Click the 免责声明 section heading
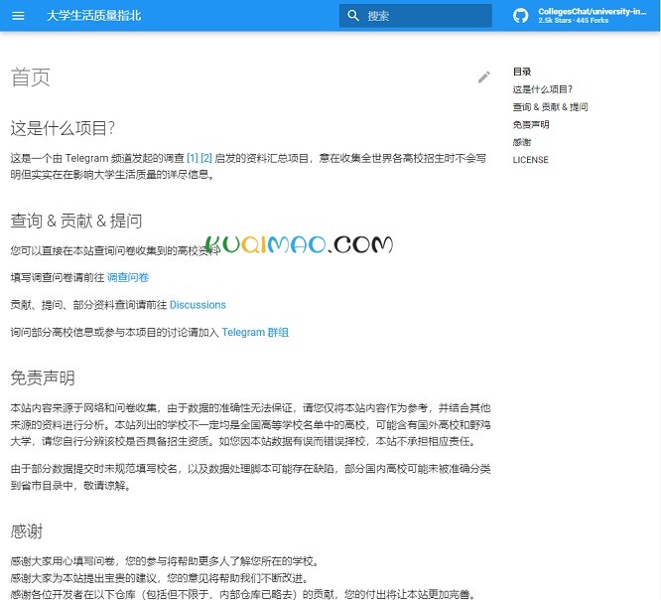Screen dimensions: 661x600 [43, 377]
